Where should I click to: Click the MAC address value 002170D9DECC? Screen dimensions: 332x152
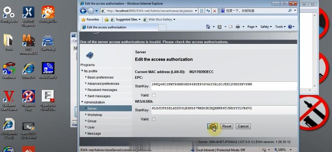[x=201, y=72]
